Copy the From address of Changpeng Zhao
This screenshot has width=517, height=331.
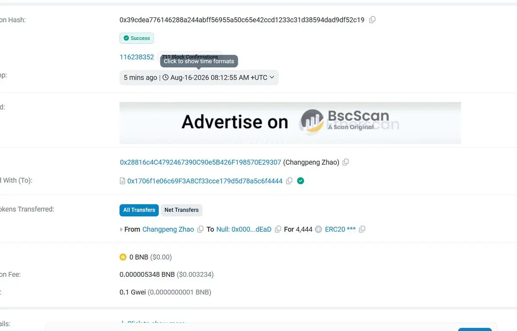pos(346,162)
